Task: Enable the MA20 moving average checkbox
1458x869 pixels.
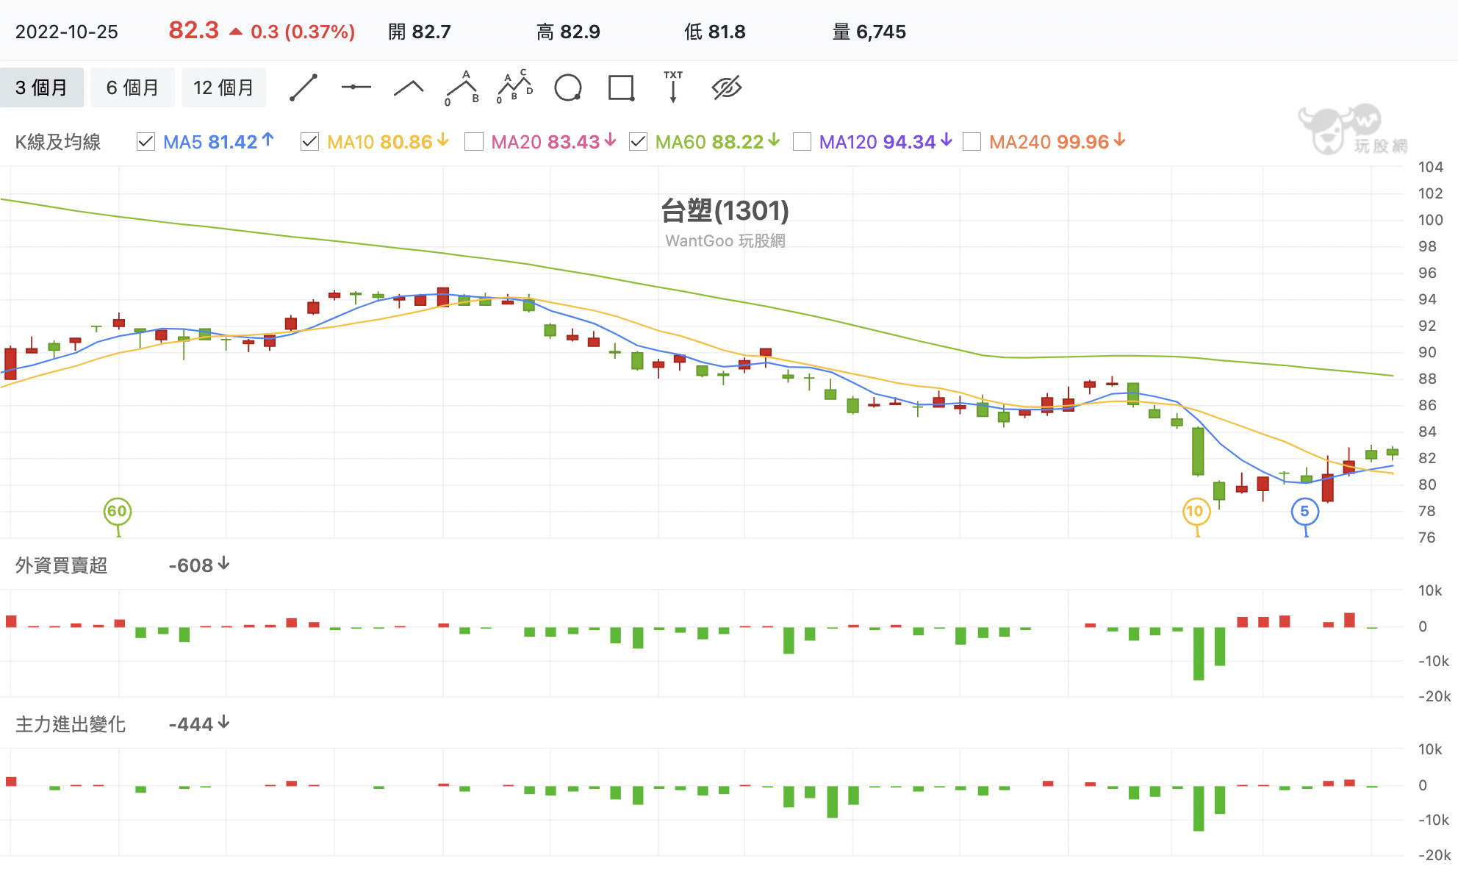Action: 475,141
